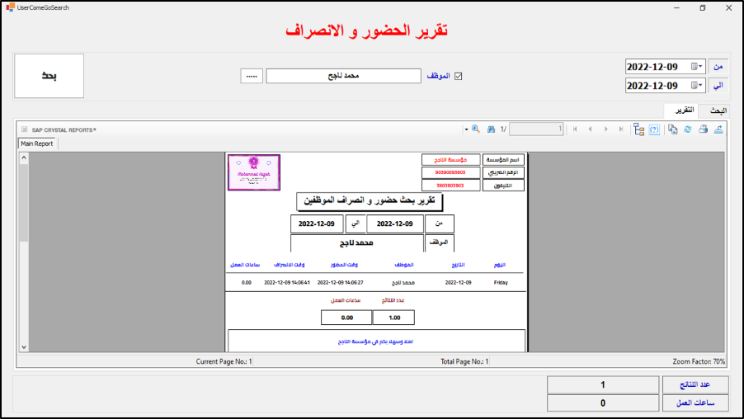Open the من date picker dropdown
This screenshot has height=419, width=744.
[x=697, y=66]
